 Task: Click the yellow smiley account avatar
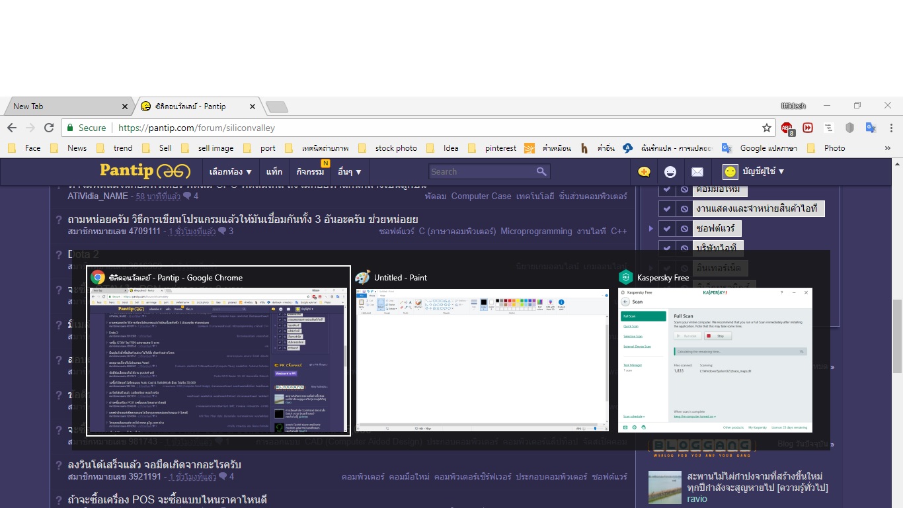click(730, 172)
